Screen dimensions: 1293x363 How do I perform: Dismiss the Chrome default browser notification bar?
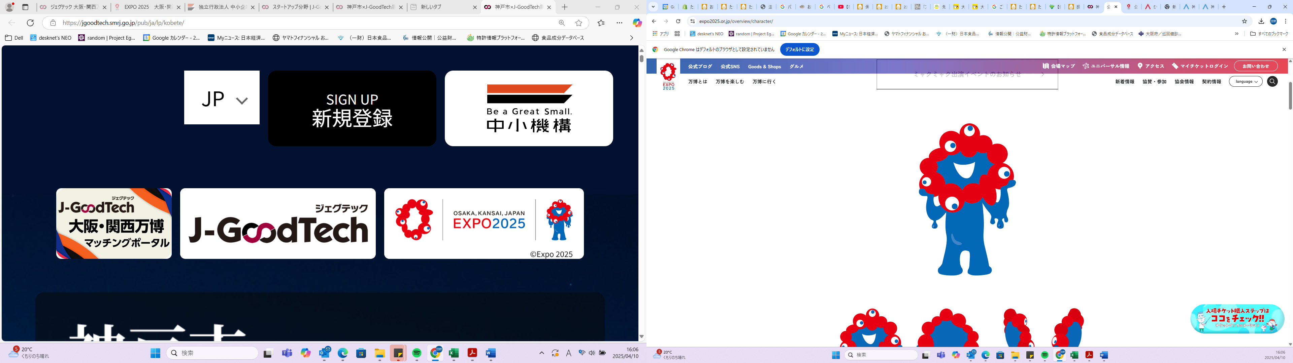1284,50
